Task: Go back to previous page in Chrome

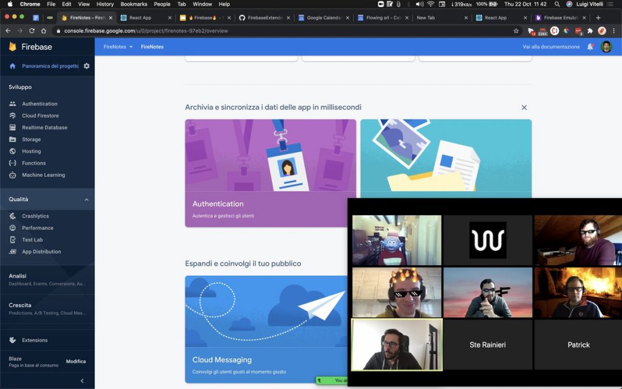Action: (8, 30)
